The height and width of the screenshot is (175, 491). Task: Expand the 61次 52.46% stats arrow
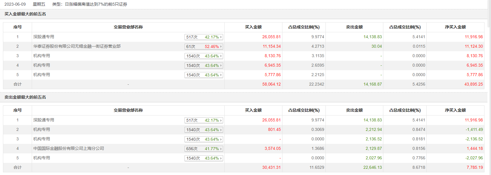[x=221, y=46]
